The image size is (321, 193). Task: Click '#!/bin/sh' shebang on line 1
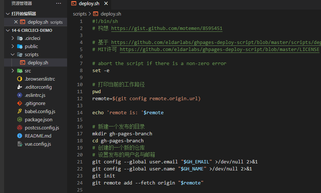[105, 21]
